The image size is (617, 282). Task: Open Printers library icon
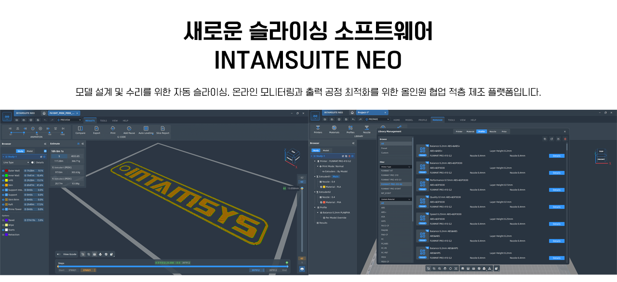[318, 128]
